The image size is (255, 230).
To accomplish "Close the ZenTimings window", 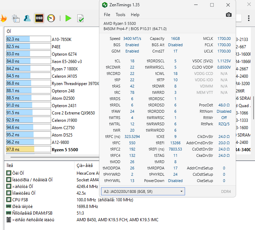I will [228, 5].
